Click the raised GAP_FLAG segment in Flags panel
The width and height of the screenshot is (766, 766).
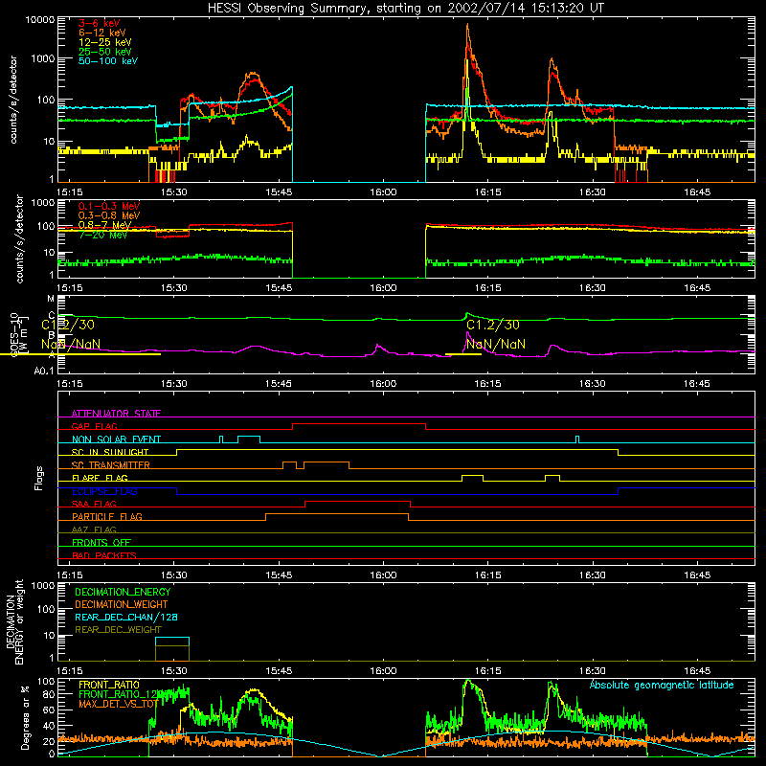(359, 424)
